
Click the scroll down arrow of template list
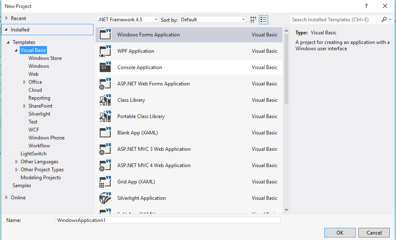tap(286, 210)
